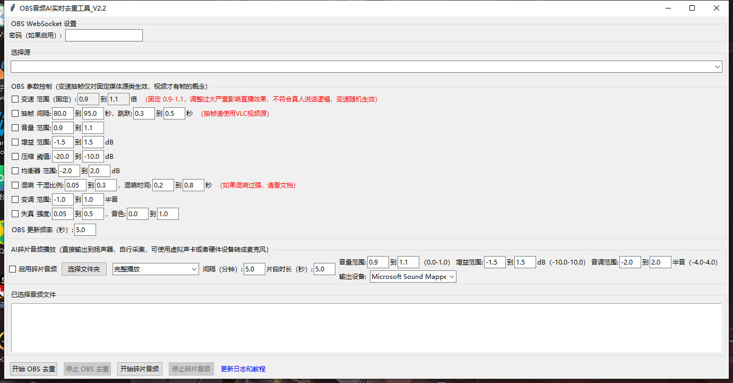This screenshot has width=733, height=383.
Task: Open the 更新日志和教程 link
Action: (243, 369)
